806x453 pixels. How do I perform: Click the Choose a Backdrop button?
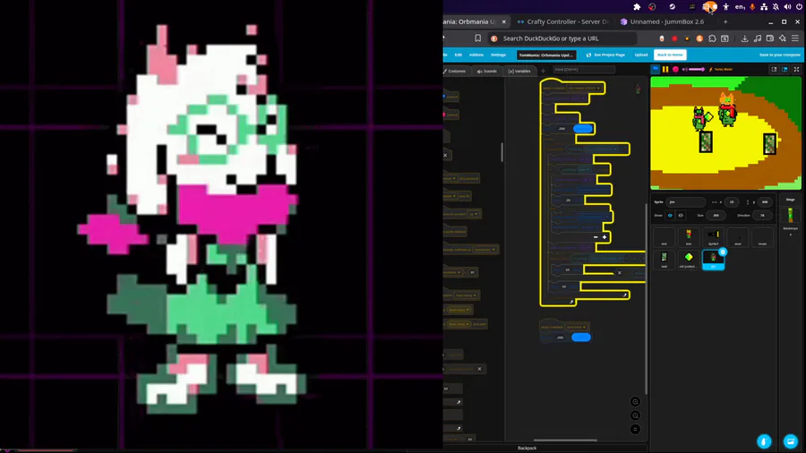pyautogui.click(x=790, y=441)
